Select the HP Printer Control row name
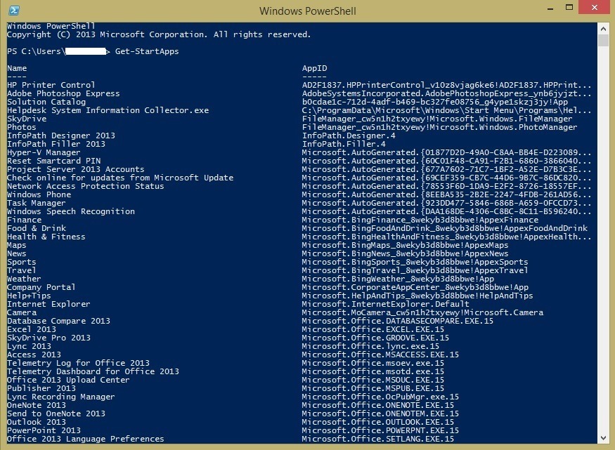615x450 pixels. pyautogui.click(x=51, y=85)
